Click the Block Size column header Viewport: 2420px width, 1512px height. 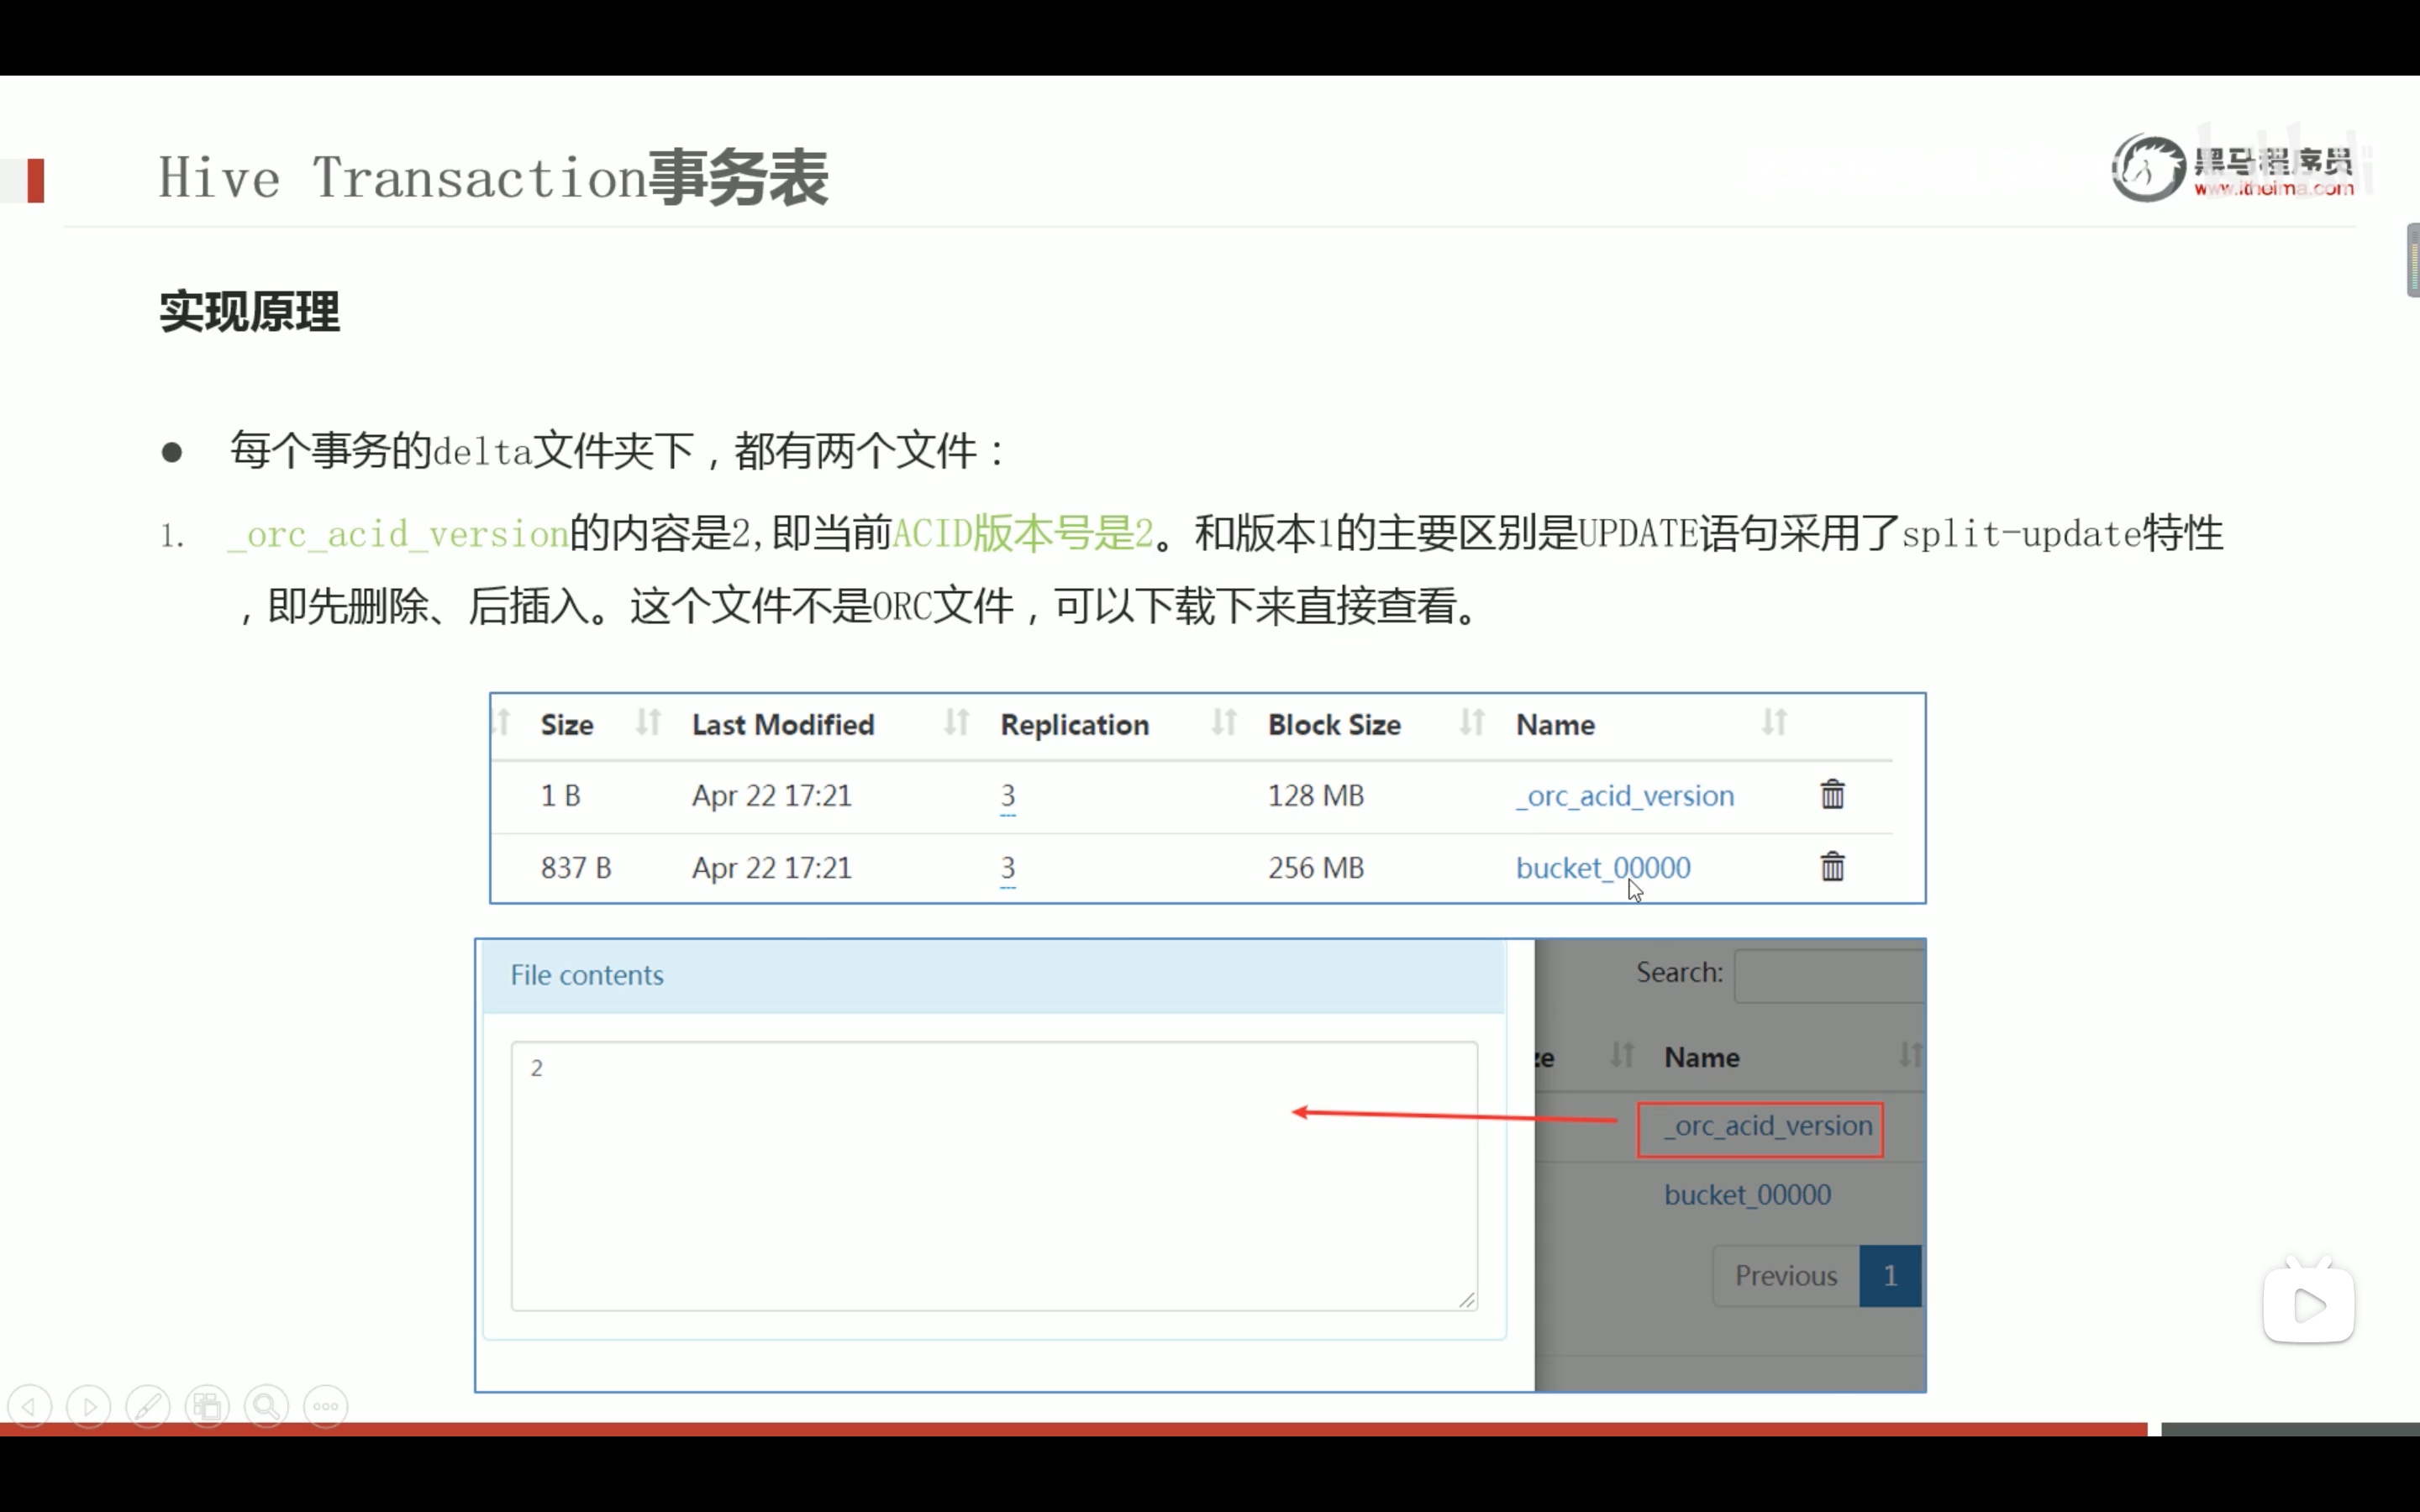coord(1334,725)
